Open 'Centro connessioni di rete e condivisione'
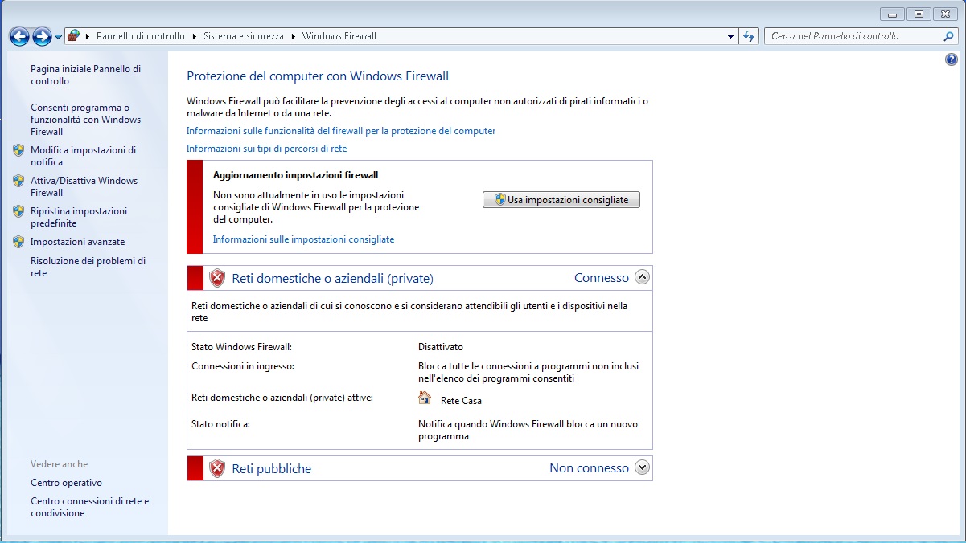966x543 pixels. click(90, 507)
